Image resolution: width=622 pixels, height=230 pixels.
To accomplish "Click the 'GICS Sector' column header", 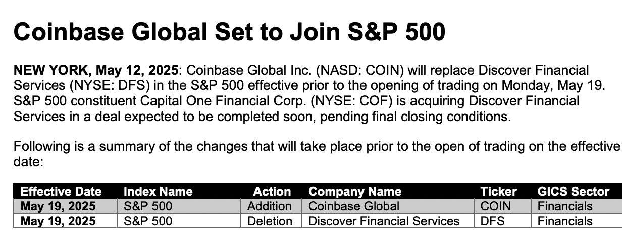I will point(574,192).
